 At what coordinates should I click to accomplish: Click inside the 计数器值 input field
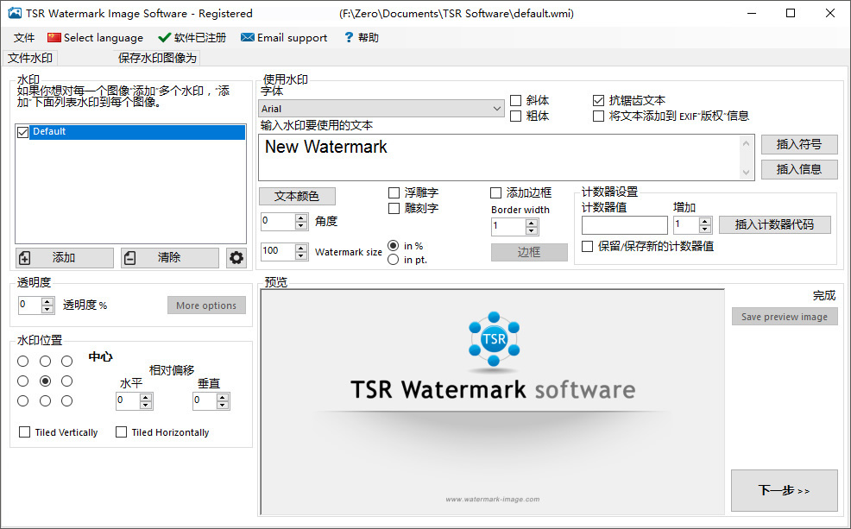click(623, 224)
